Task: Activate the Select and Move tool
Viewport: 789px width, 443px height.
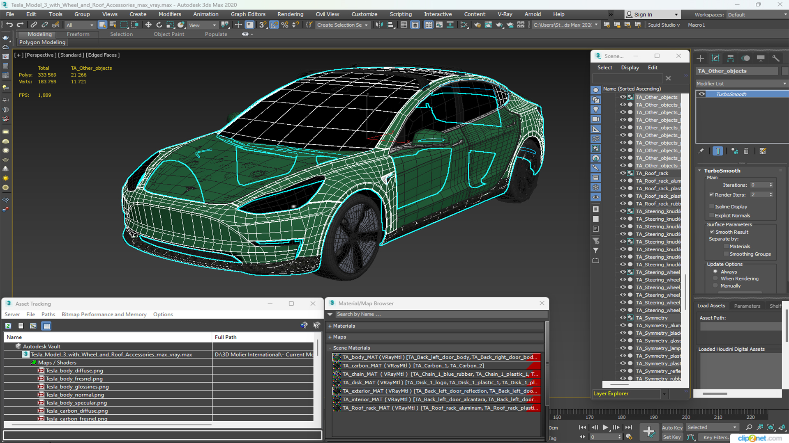Action: coord(148,25)
